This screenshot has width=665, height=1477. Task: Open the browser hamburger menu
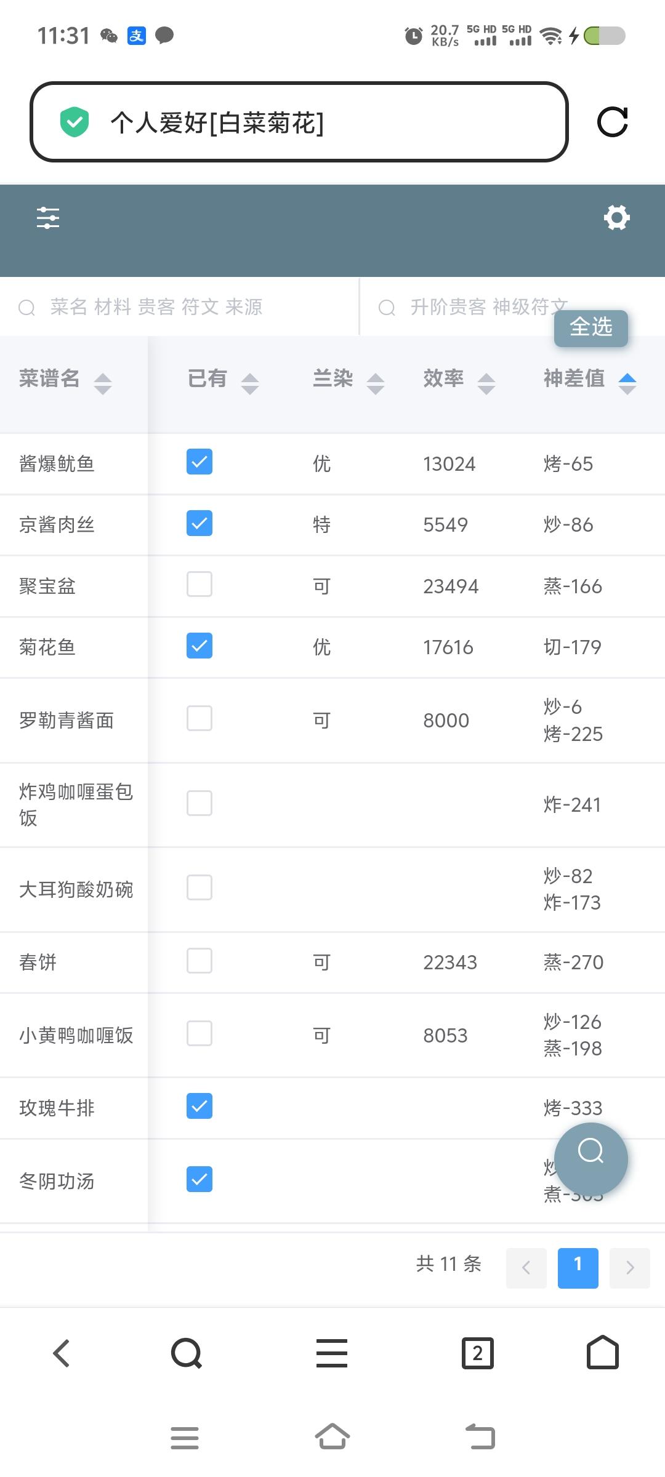pyautogui.click(x=332, y=1353)
